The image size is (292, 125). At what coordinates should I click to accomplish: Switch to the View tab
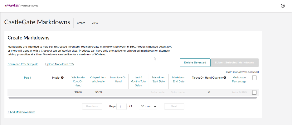tap(95, 23)
